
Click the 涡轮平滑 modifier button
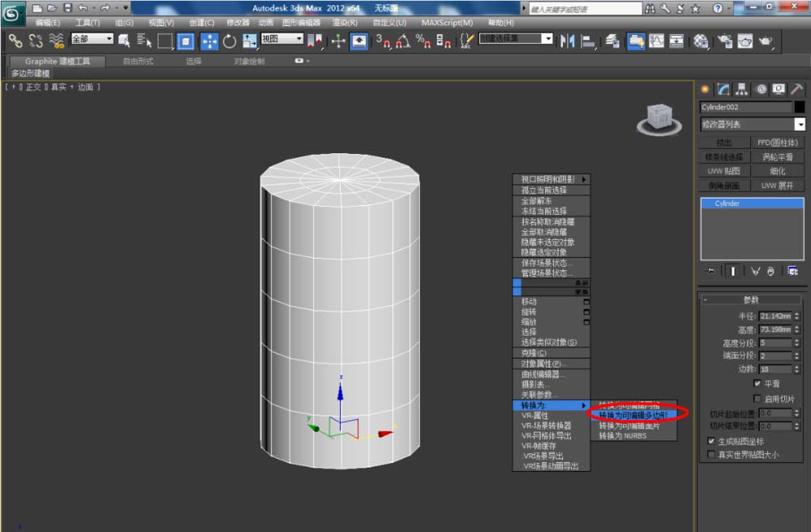[x=778, y=157]
